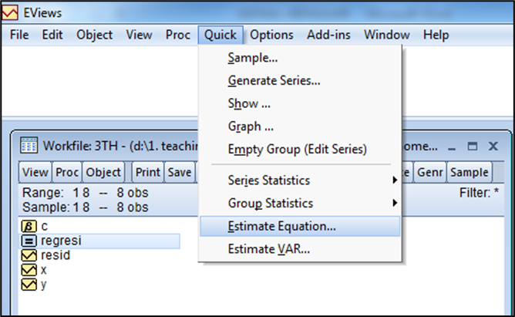Choose Generate Series... menu entry
Screen dimensions: 515x317
[300, 81]
